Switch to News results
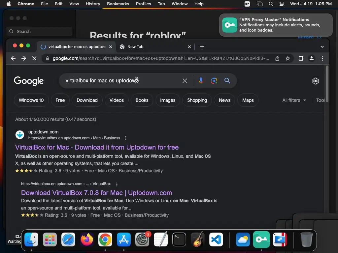This screenshot has height=253, width=338. tap(224, 100)
